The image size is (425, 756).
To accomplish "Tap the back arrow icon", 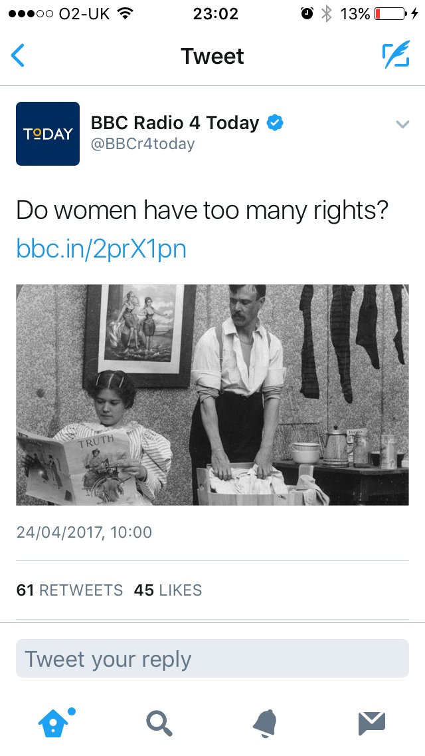I will (18, 56).
